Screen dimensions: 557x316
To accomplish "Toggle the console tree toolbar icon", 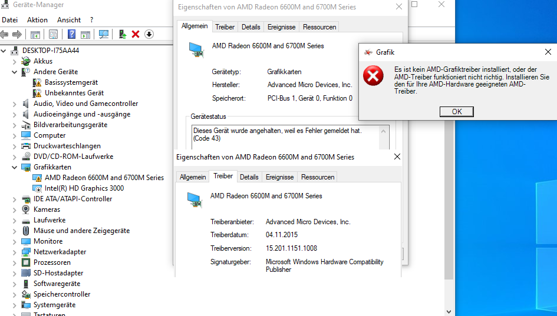I will (x=35, y=34).
